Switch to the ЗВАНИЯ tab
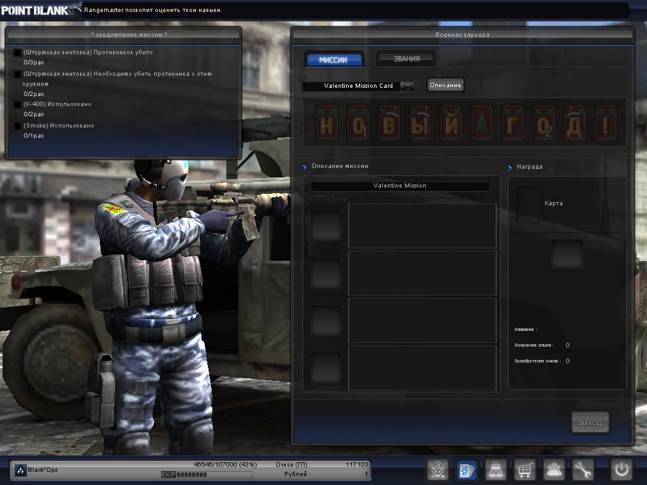 406,59
